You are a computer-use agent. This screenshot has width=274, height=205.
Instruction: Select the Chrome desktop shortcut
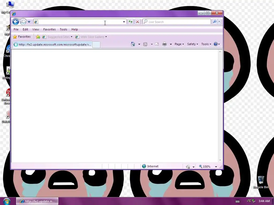[x=6, y=51]
